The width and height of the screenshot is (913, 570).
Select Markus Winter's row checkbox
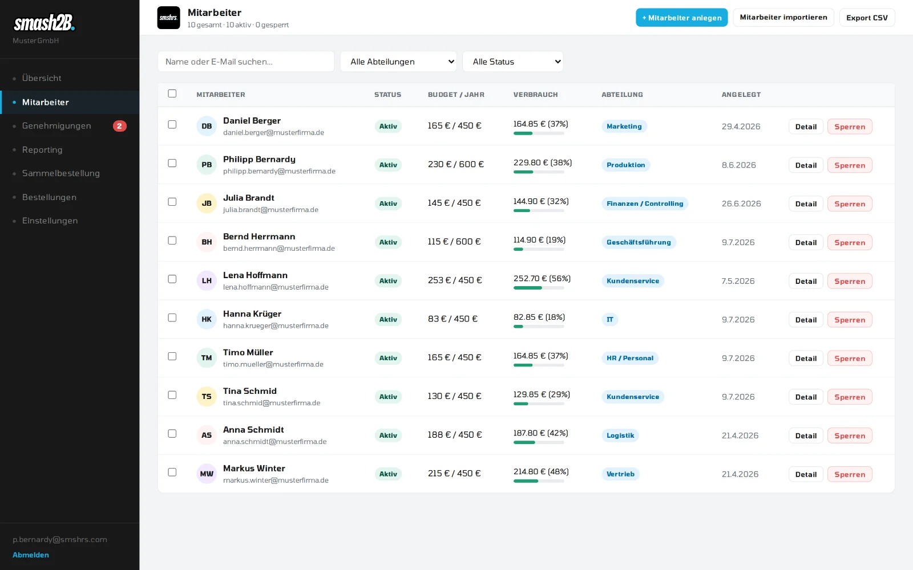click(x=172, y=472)
